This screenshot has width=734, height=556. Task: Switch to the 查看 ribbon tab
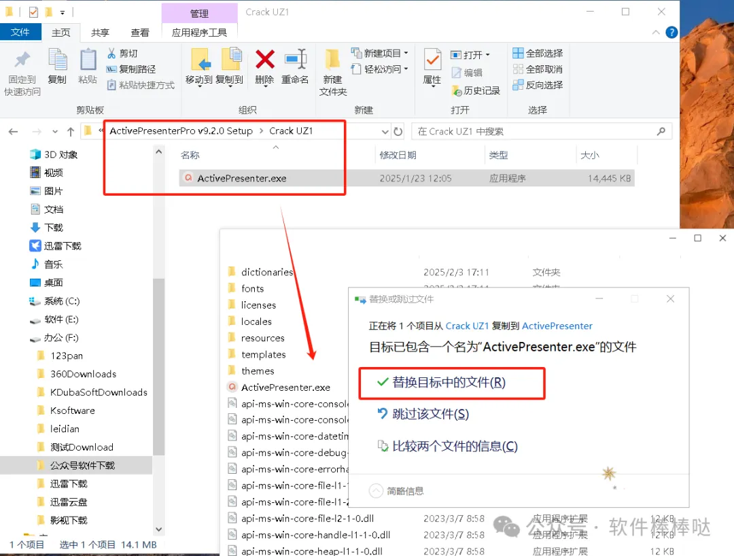coord(140,33)
